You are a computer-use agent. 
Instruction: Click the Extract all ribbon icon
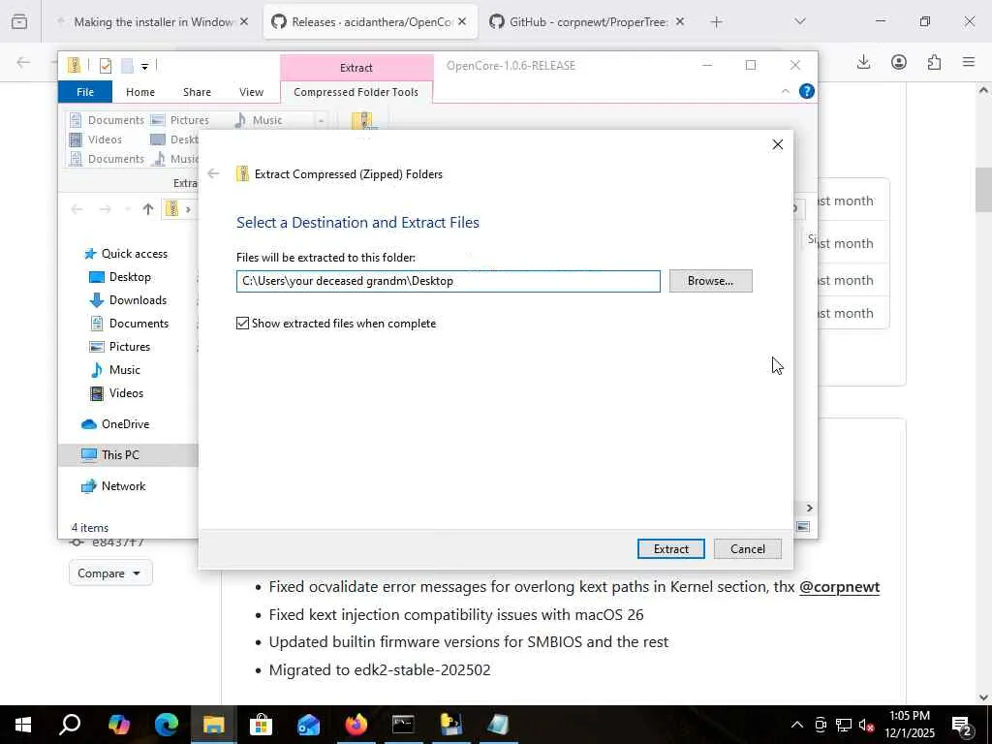[362, 120]
